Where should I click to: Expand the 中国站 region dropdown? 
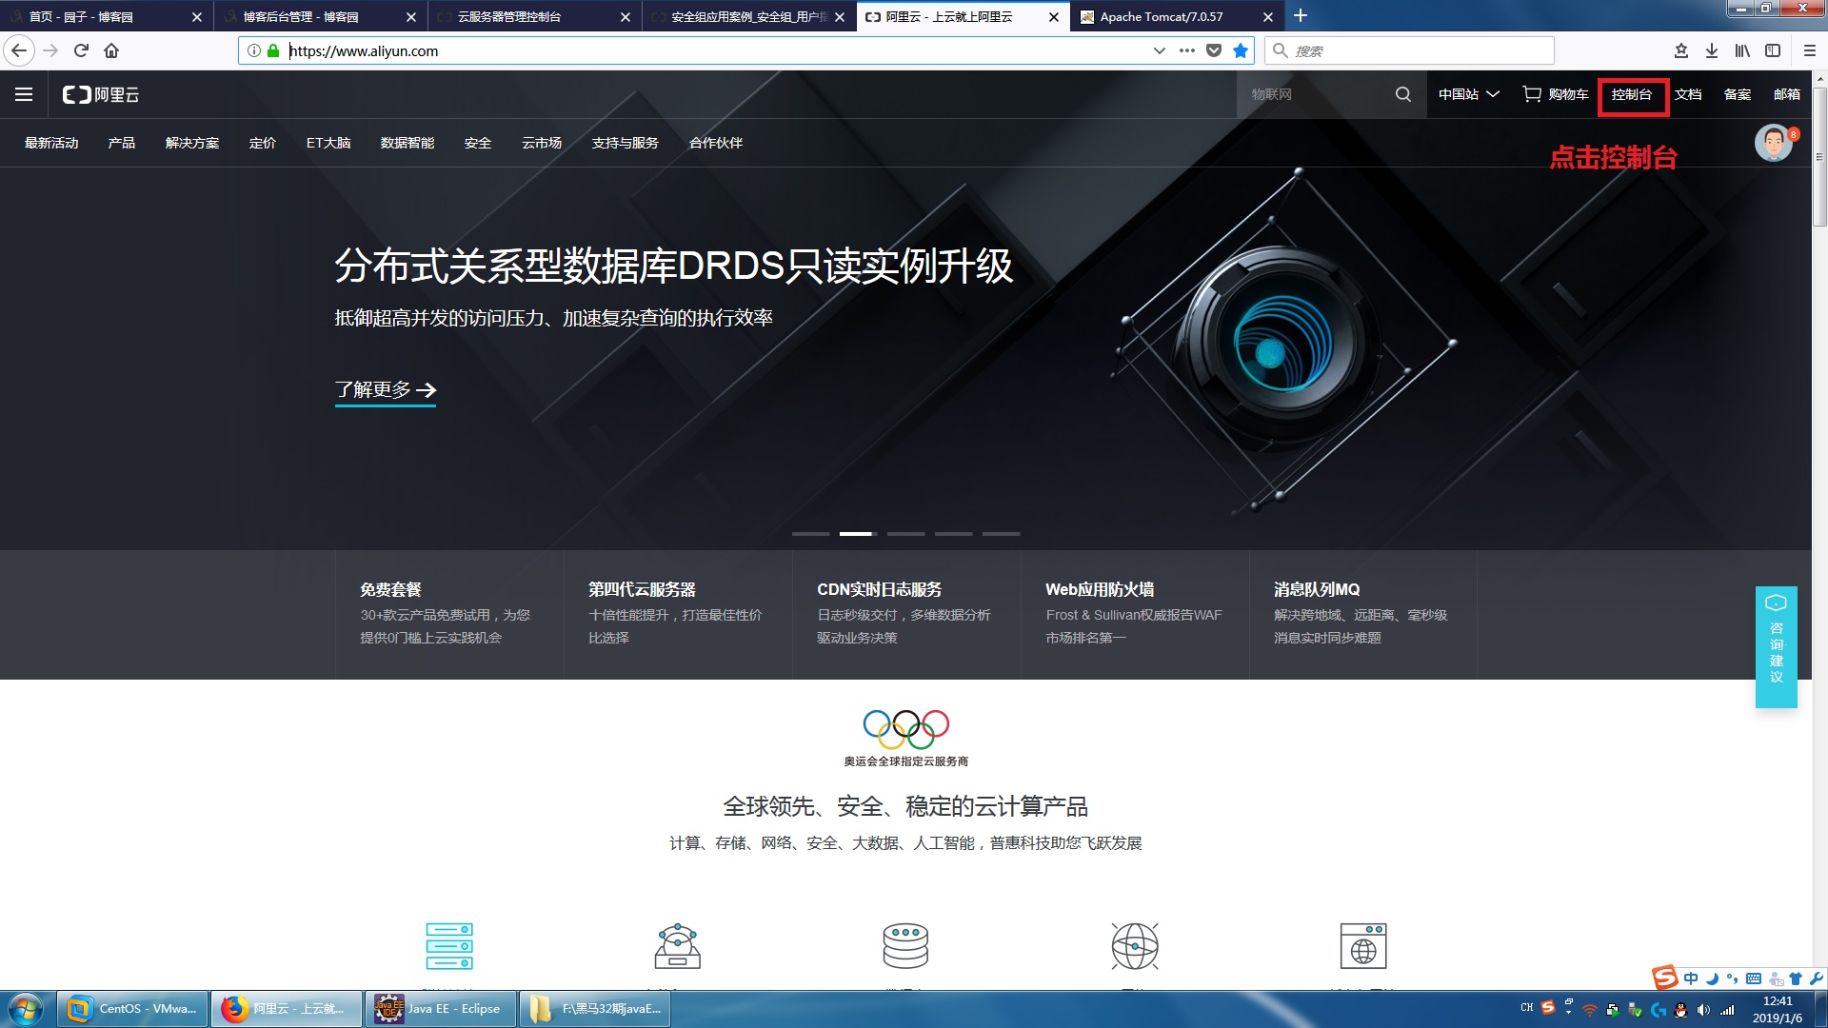(x=1469, y=94)
